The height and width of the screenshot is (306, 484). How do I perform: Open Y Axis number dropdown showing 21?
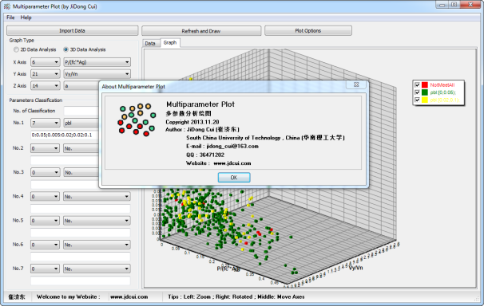point(45,74)
